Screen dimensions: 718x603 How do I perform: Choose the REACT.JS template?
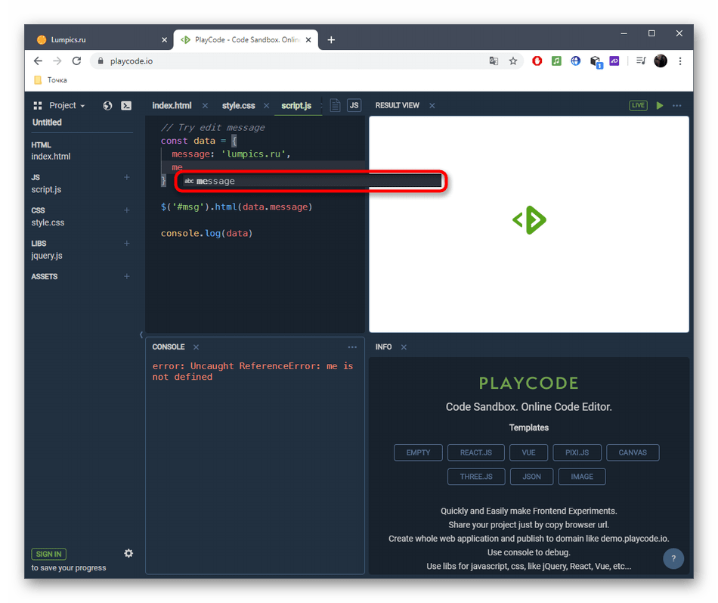[476, 452]
